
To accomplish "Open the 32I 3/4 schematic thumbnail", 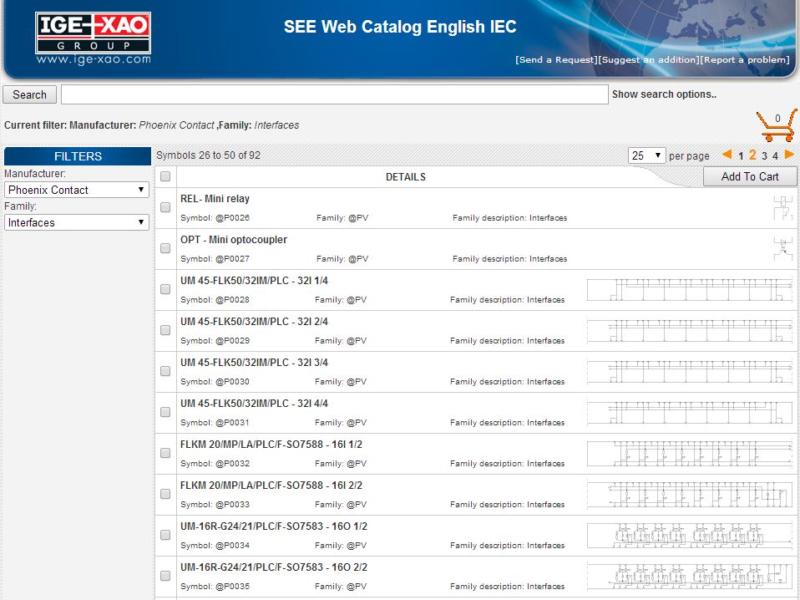I will pyautogui.click(x=690, y=371).
